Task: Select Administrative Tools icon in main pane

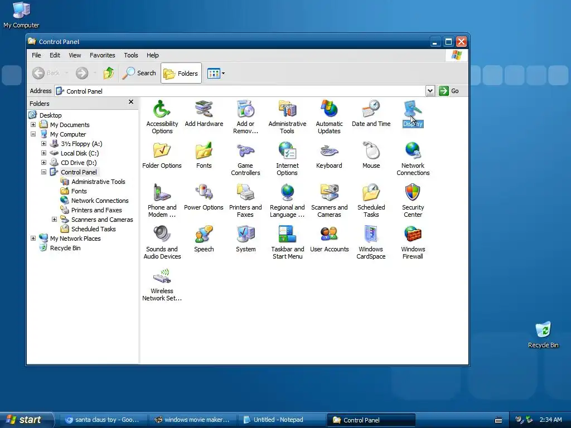Action: [x=287, y=117]
